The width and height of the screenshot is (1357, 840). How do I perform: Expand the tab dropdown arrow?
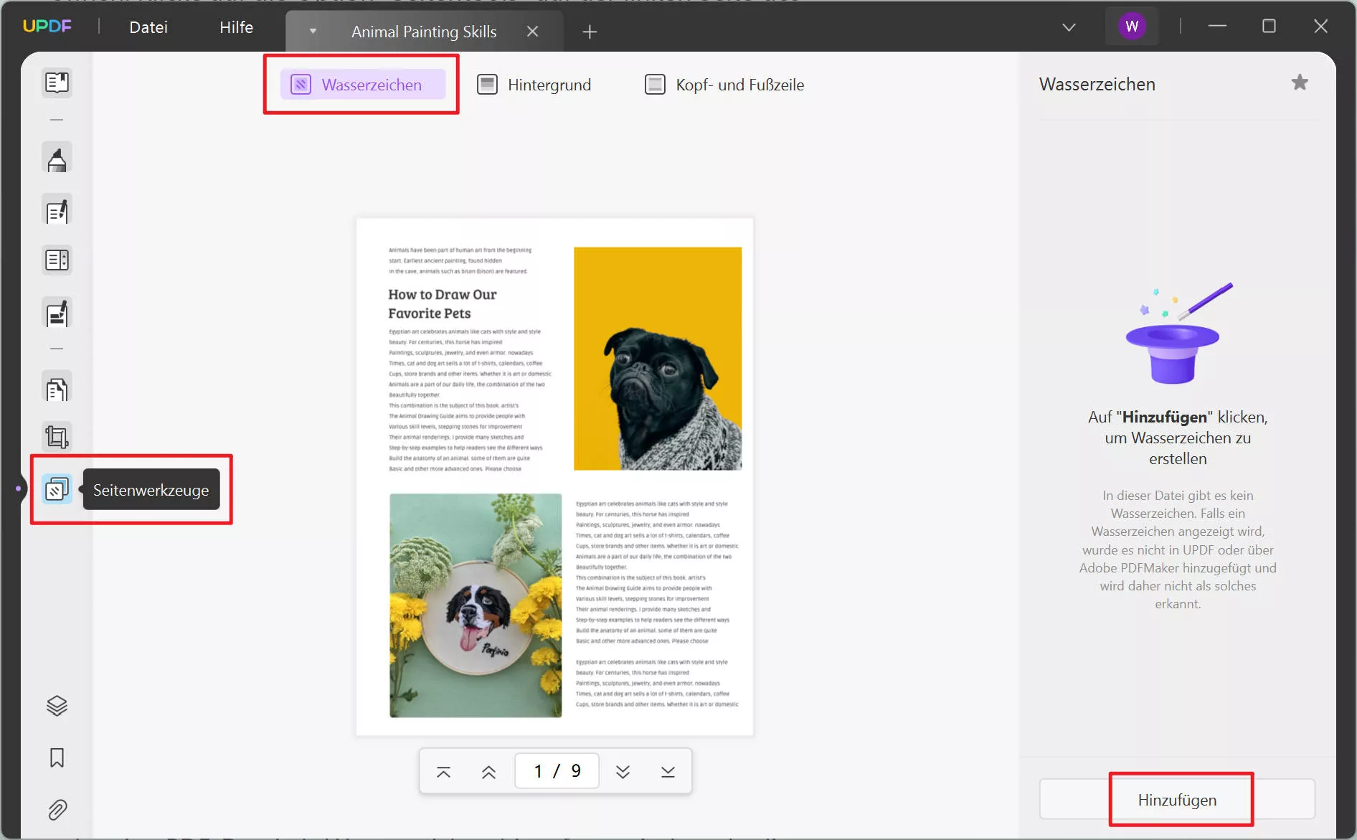[x=313, y=32]
